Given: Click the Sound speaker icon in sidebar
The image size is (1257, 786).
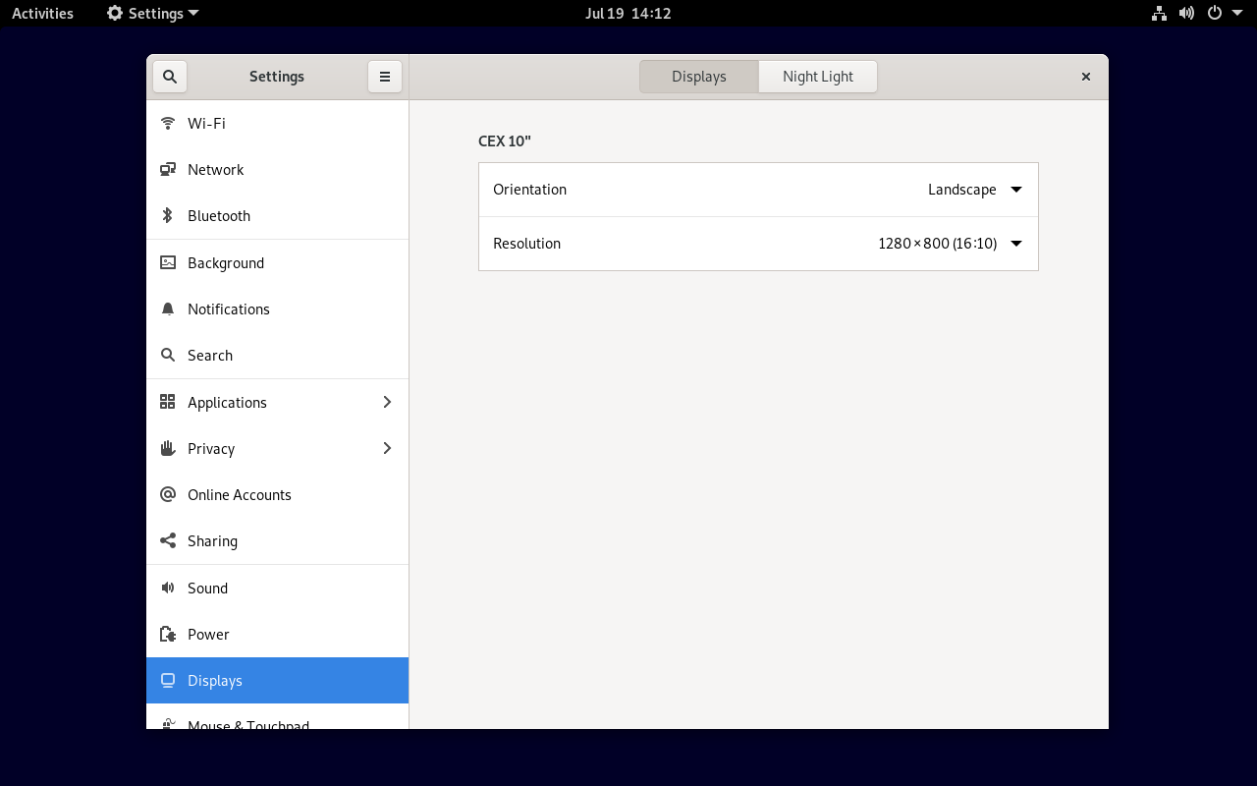Looking at the screenshot, I should (x=168, y=588).
